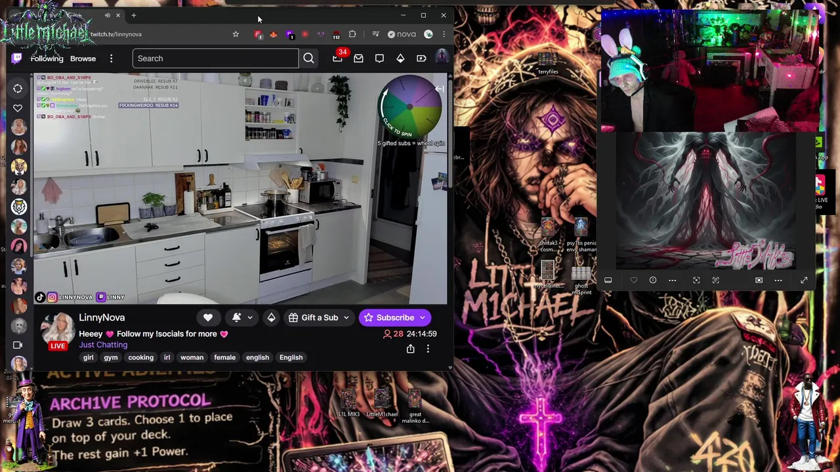
Task: Open the Browse page
Action: tap(83, 58)
